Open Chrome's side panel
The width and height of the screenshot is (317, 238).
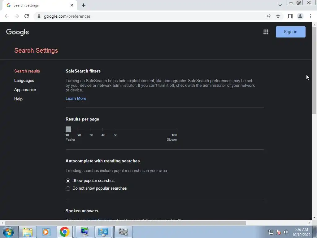pyautogui.click(x=290, y=16)
